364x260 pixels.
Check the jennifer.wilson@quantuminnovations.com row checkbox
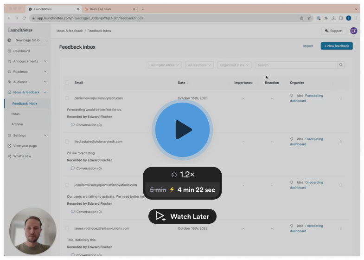point(67,185)
